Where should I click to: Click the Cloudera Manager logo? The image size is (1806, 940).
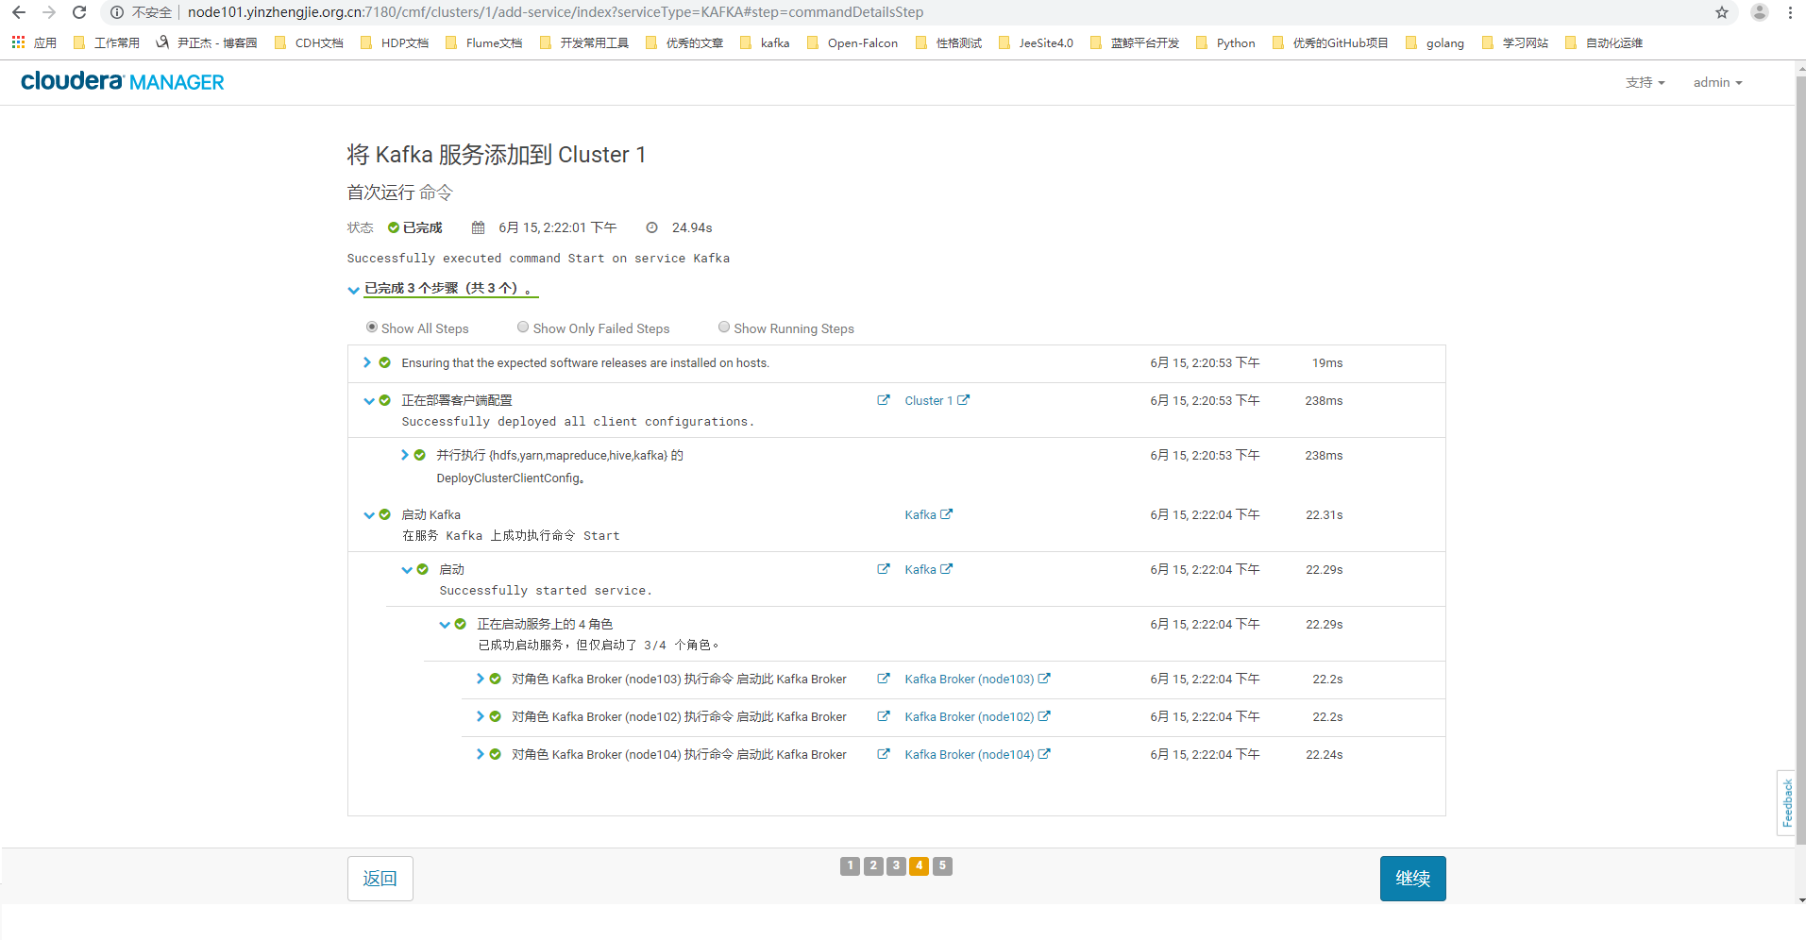point(123,82)
